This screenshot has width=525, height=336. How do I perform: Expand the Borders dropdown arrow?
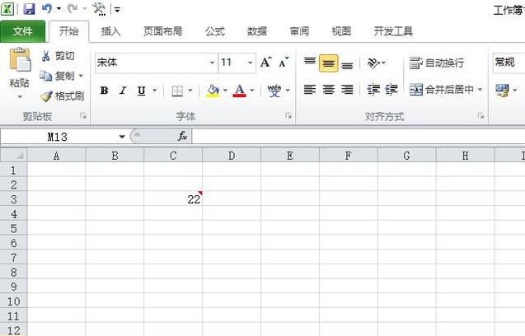point(190,90)
